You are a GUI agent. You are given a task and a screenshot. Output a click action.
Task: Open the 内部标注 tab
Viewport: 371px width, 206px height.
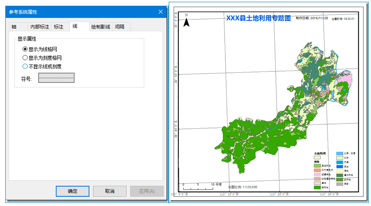pyautogui.click(x=39, y=27)
